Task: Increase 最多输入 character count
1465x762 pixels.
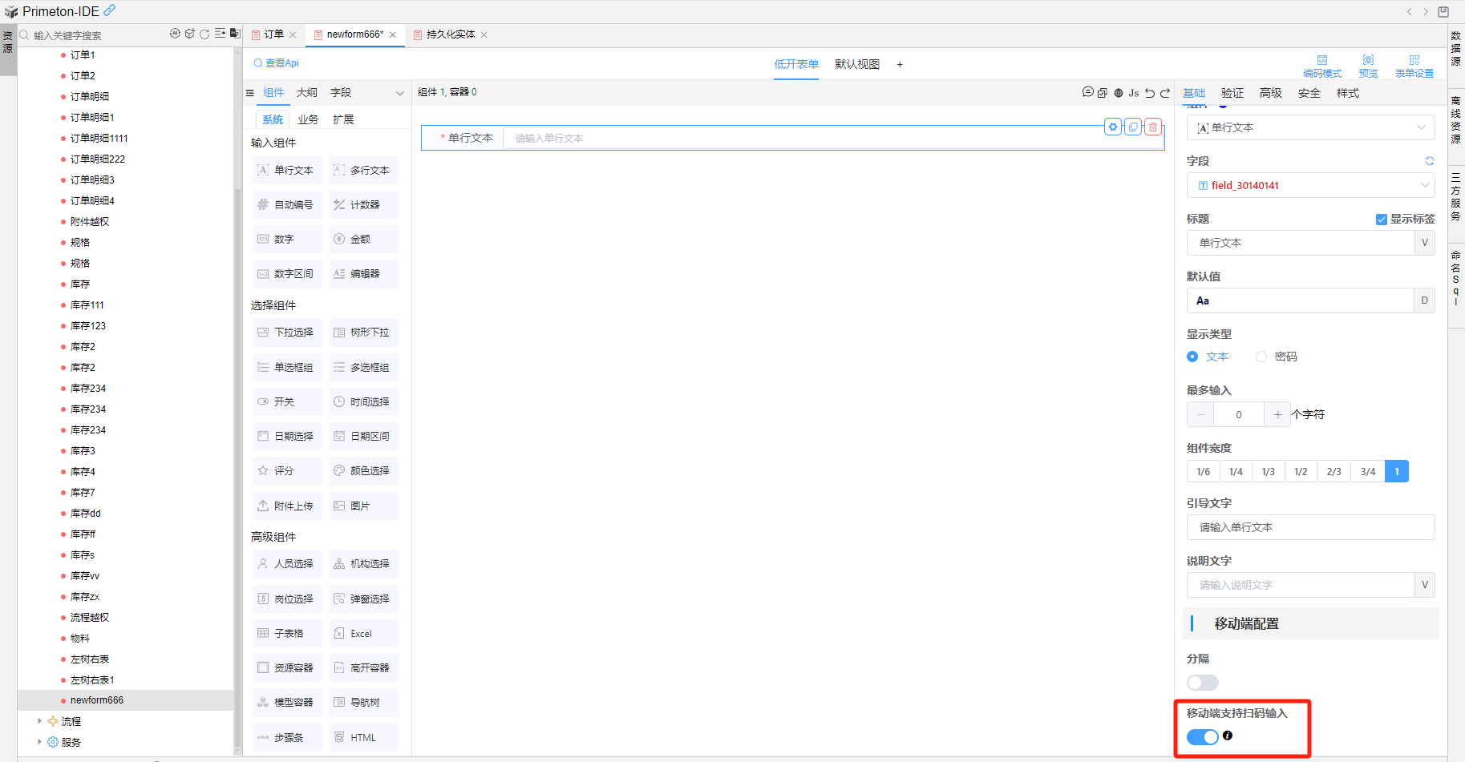Action: pyautogui.click(x=1277, y=414)
